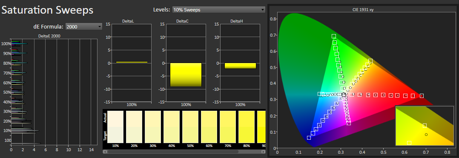The width and height of the screenshot is (459, 158).
Task: Open the Levels 10% Sweeps dropdown
Action: pos(218,10)
